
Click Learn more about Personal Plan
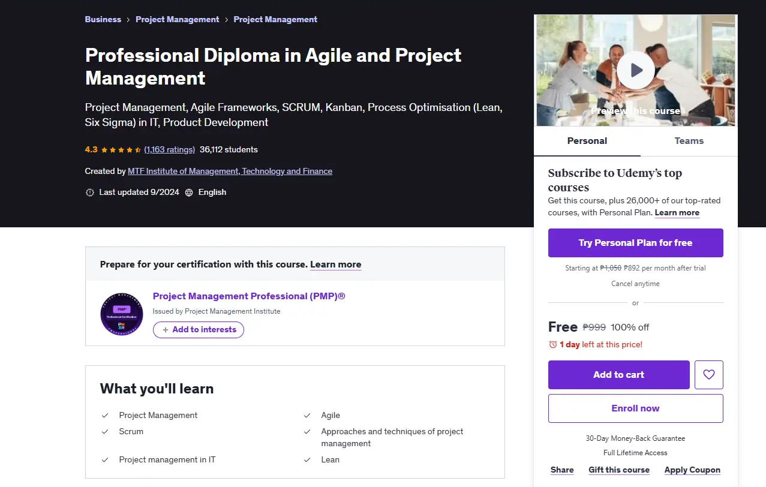tap(677, 213)
